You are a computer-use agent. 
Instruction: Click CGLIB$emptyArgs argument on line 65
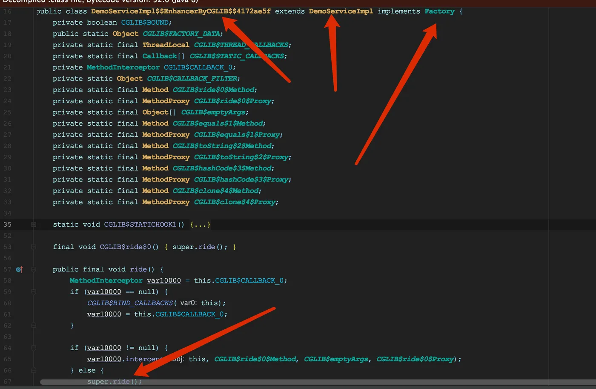(336, 359)
